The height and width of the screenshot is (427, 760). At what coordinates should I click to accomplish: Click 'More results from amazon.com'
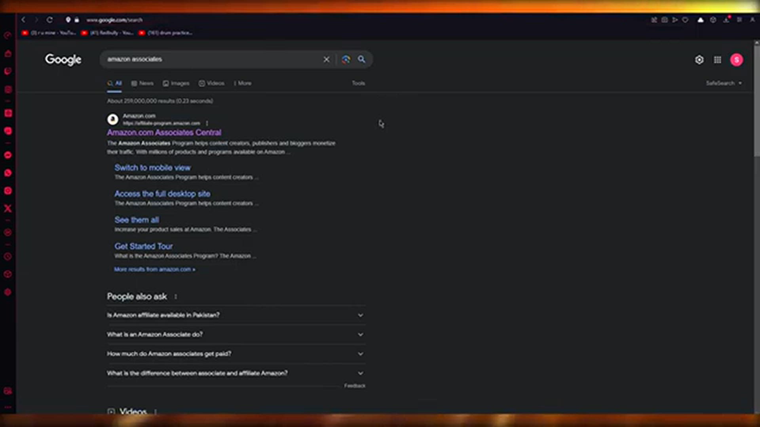coord(154,269)
